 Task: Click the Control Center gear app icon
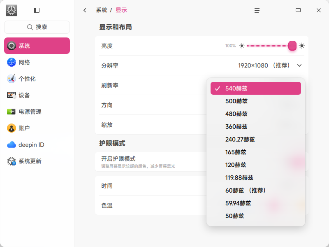coord(12,10)
